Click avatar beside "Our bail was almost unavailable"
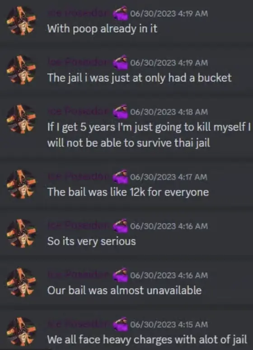The image size is (253, 350). [x=21, y=283]
